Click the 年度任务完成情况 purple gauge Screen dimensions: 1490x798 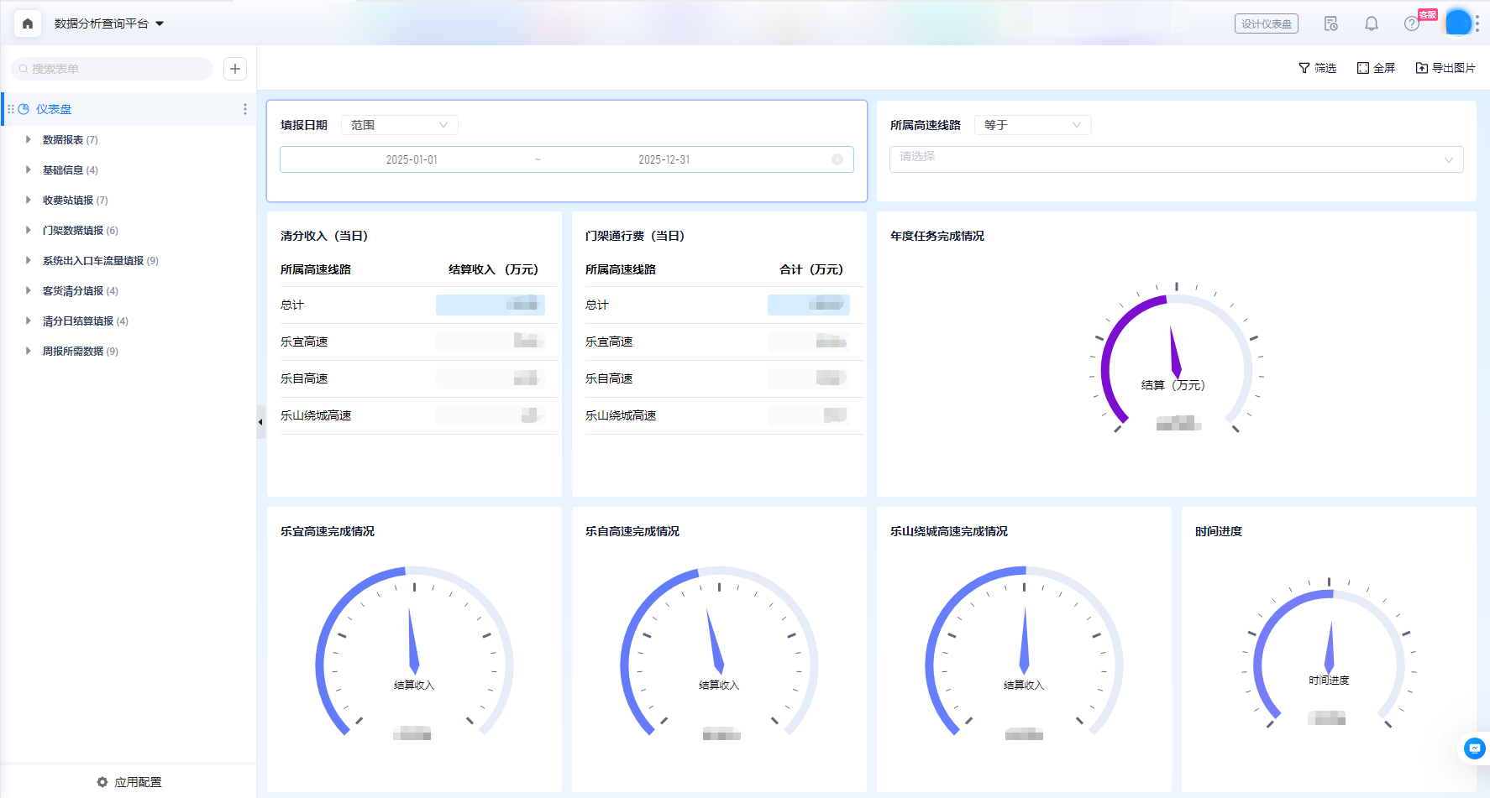click(x=1176, y=361)
